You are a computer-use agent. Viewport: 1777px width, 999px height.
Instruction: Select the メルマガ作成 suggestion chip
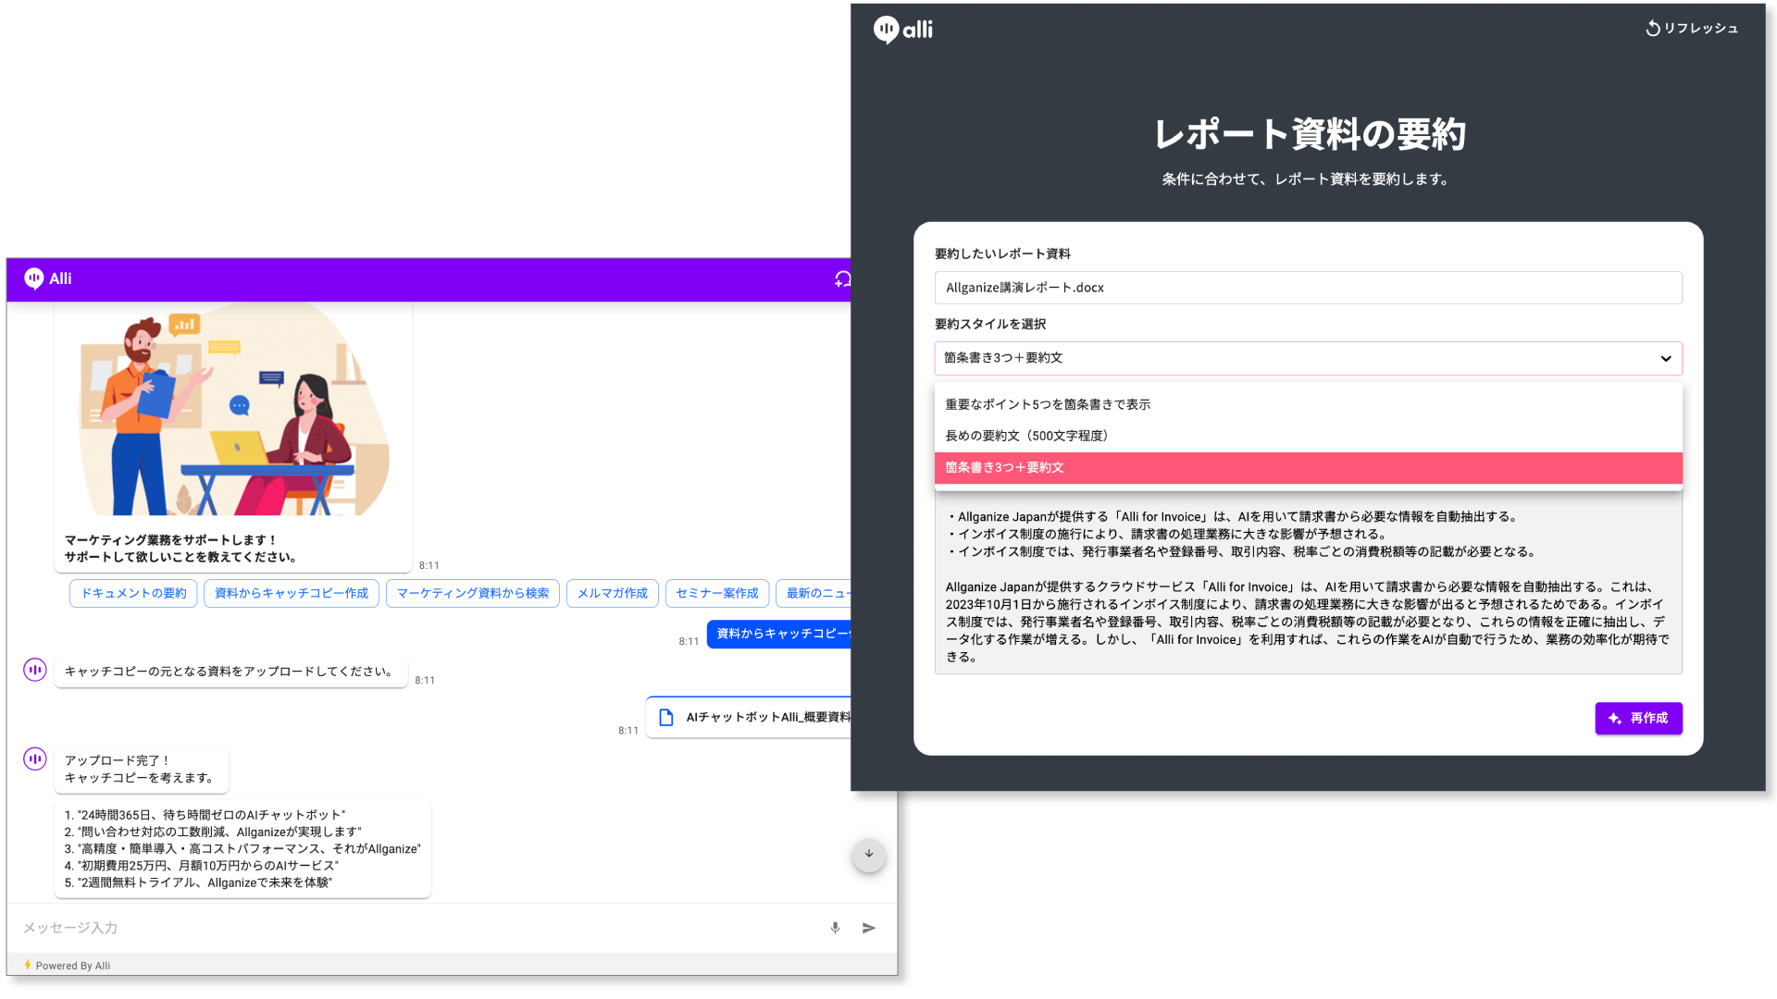tap(612, 593)
